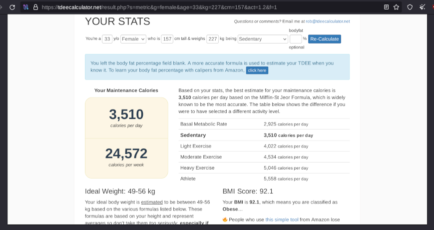Select the 24,572 calories per week figure
The image size is (434, 230).
126,153
